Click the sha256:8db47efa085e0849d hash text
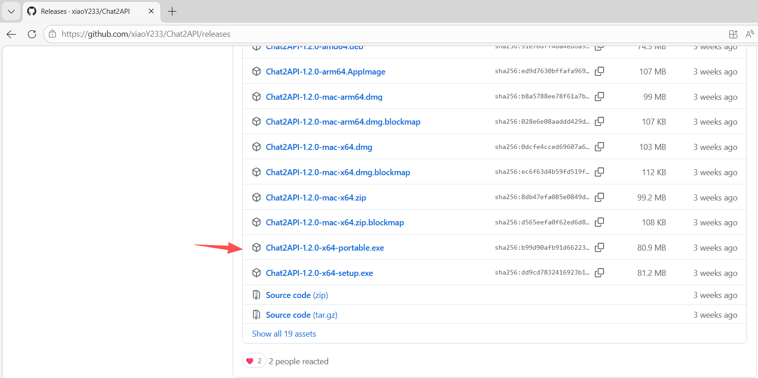 pos(542,197)
